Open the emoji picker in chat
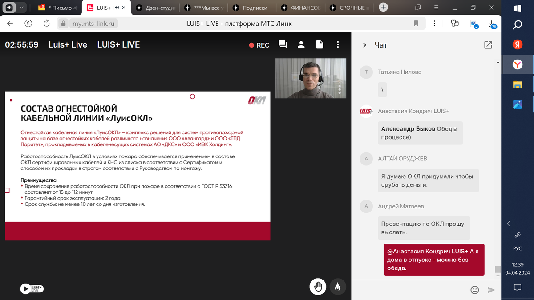This screenshot has width=534, height=300. click(475, 290)
